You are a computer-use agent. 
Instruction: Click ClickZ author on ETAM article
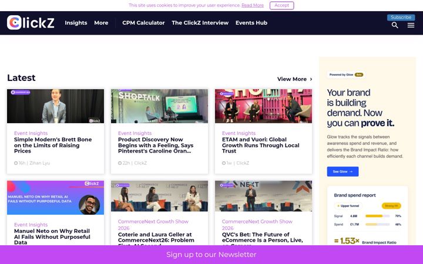243,163
